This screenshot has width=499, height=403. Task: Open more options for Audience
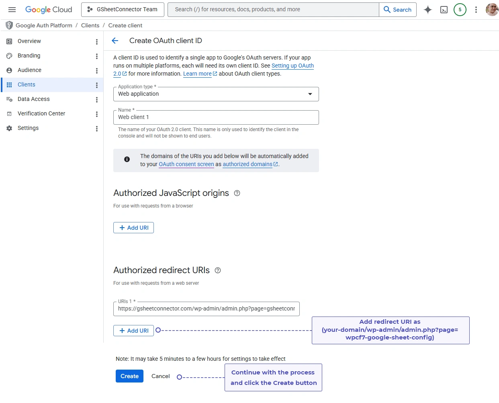tap(97, 71)
